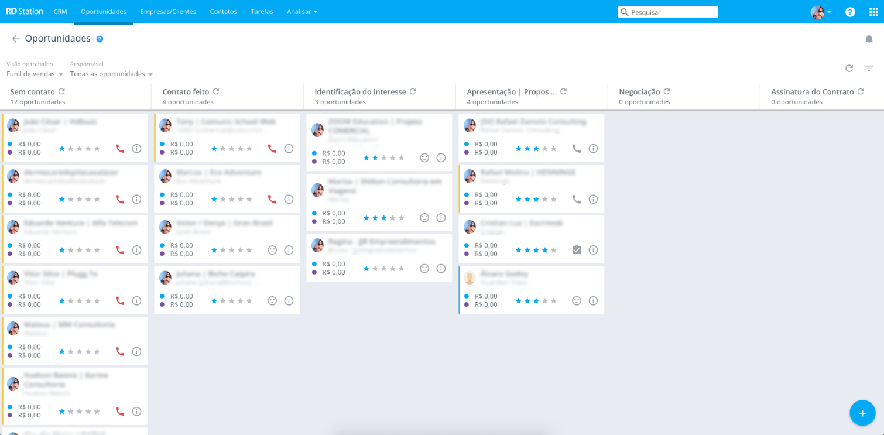The image size is (884, 435).
Task: Click smiley face icon on Juliana | Bicho Caipira card
Action: (x=272, y=300)
